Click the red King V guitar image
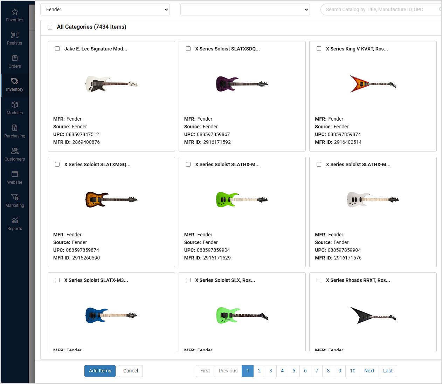This screenshot has width=442, height=384. point(373,84)
